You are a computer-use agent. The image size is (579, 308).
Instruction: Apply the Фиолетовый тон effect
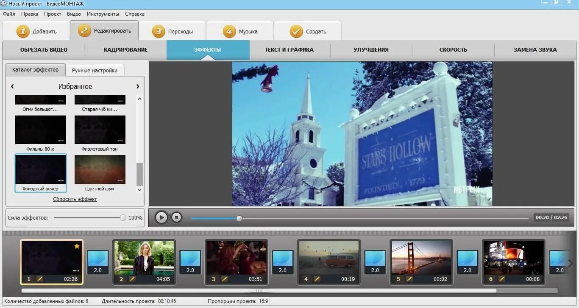pos(100,134)
